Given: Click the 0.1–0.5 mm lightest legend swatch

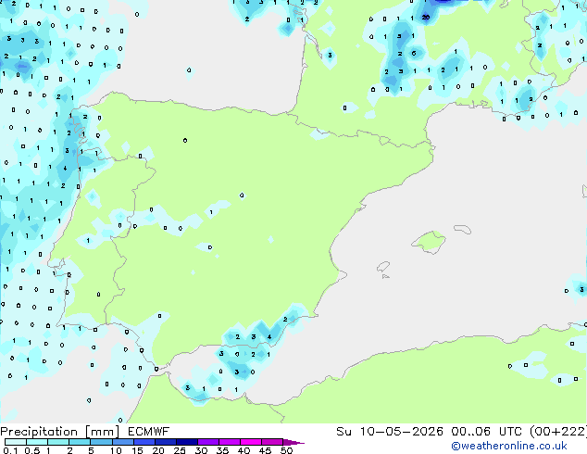Looking at the screenshot, I should [x=16, y=442].
